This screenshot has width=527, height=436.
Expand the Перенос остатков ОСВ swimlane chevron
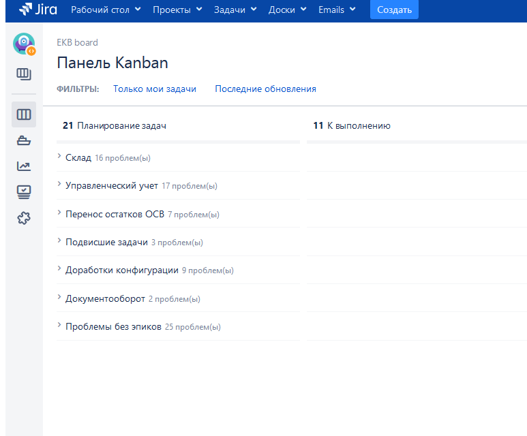point(59,213)
